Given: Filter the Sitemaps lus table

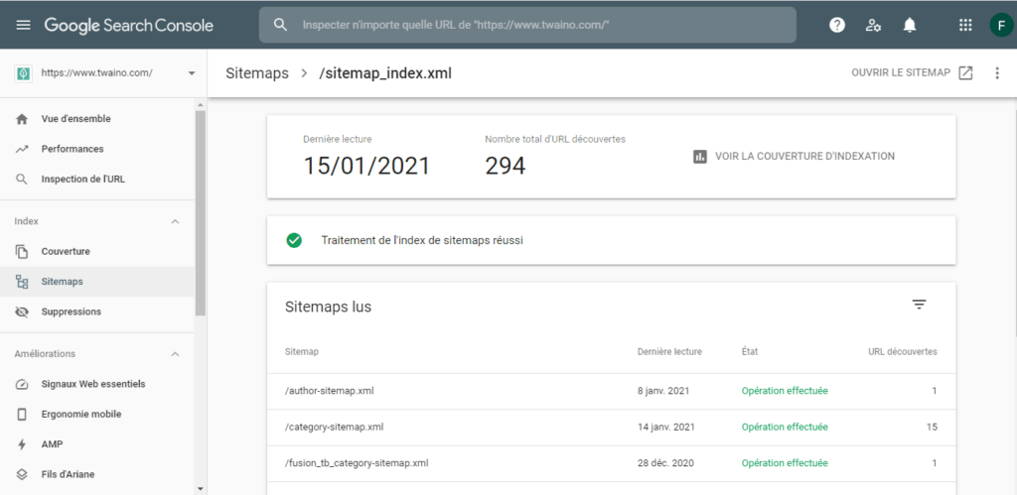Looking at the screenshot, I should (919, 305).
